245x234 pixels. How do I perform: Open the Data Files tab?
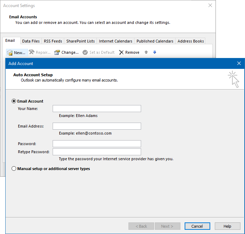[31, 41]
